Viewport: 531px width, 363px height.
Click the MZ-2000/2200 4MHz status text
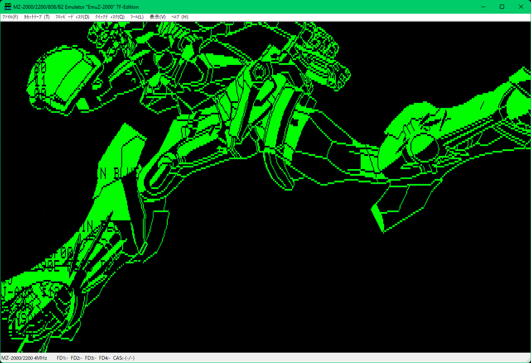pos(24,358)
